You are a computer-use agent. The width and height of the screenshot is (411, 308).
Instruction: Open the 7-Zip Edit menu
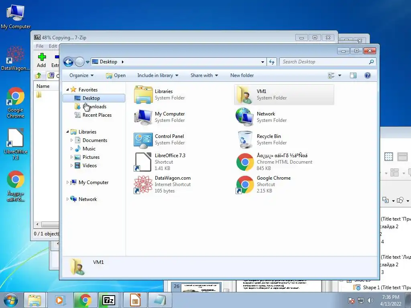pos(53,46)
